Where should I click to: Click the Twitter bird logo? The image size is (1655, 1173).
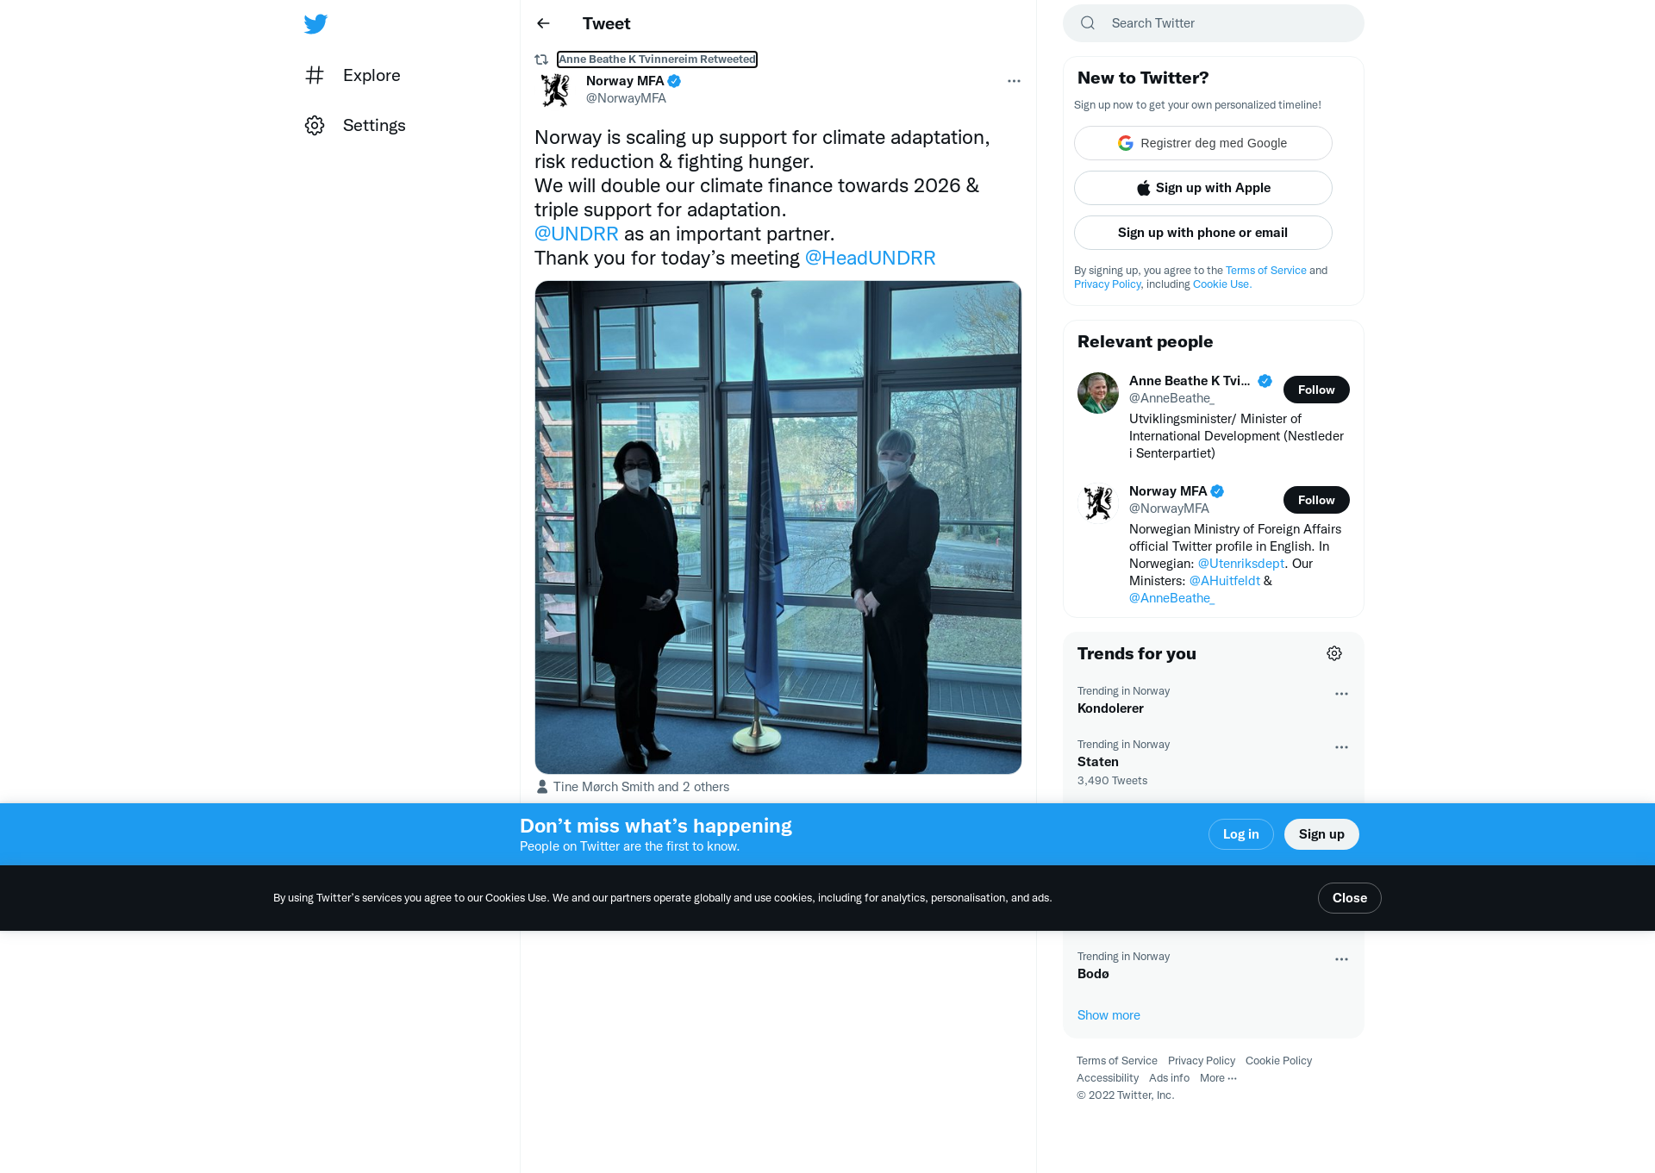pos(315,23)
